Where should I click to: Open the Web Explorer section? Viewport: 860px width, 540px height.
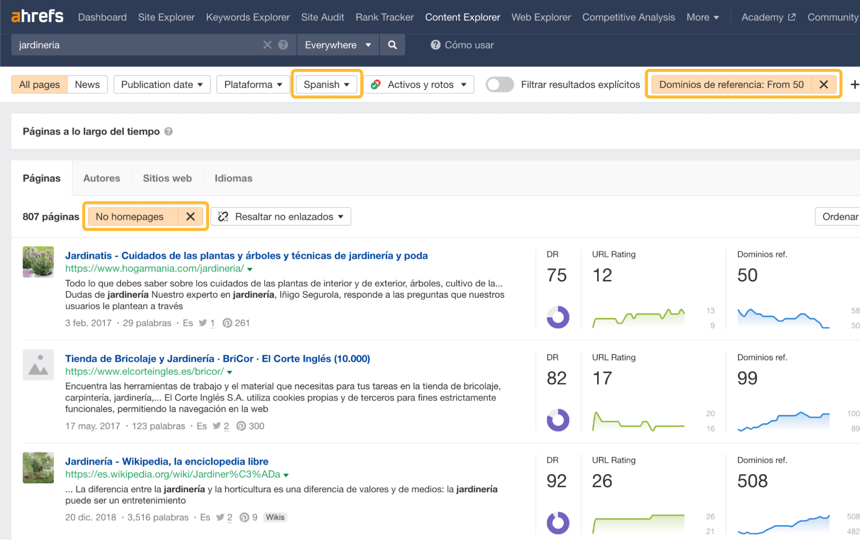pyautogui.click(x=540, y=17)
